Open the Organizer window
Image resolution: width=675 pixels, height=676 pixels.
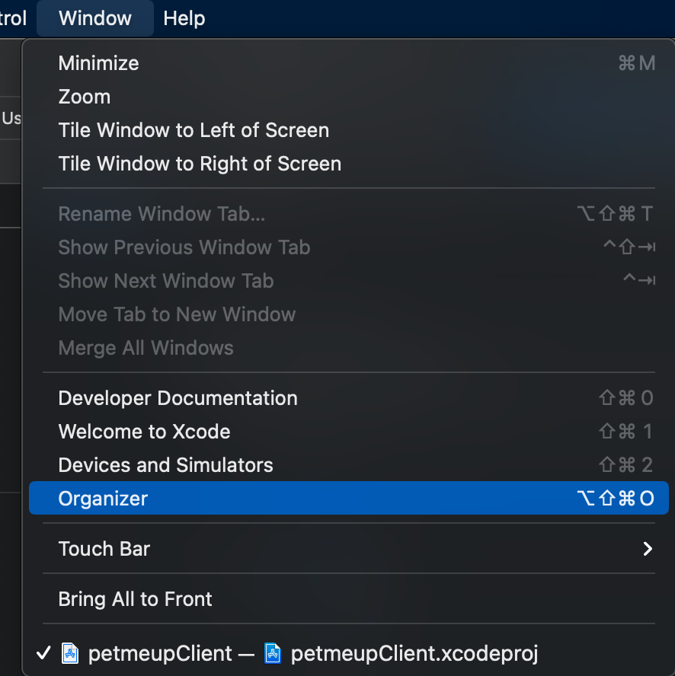pos(349,498)
